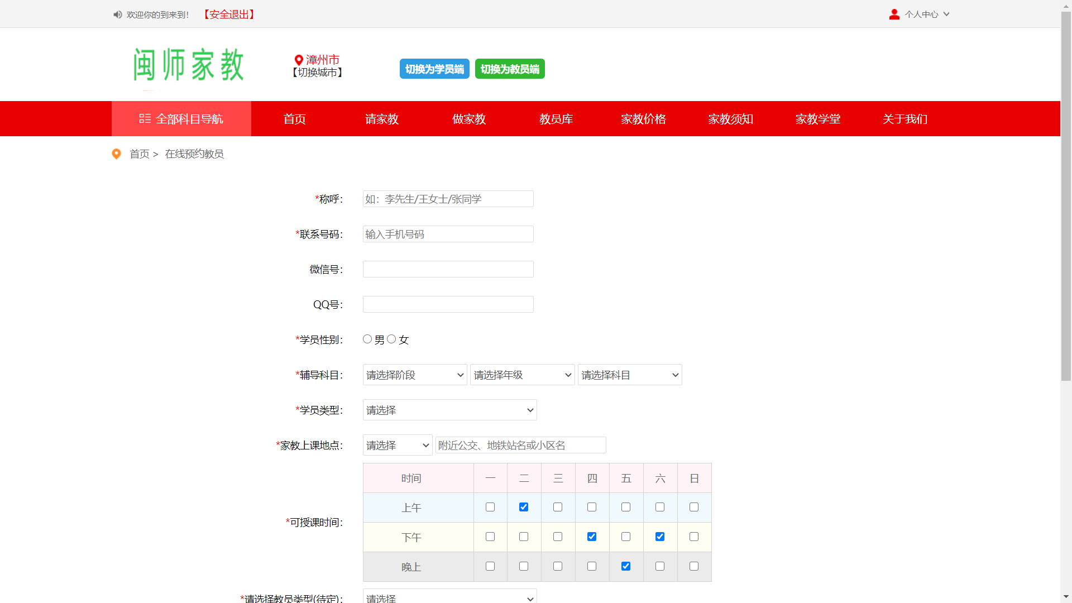Check Monday 晚上 checkbox
The image size is (1072, 603).
click(x=490, y=566)
